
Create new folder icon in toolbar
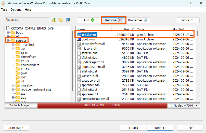tap(61, 20)
